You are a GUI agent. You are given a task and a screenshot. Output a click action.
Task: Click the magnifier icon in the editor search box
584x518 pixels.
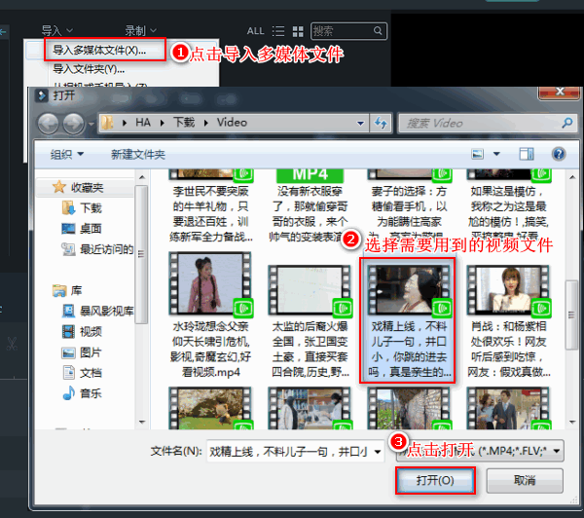click(378, 30)
